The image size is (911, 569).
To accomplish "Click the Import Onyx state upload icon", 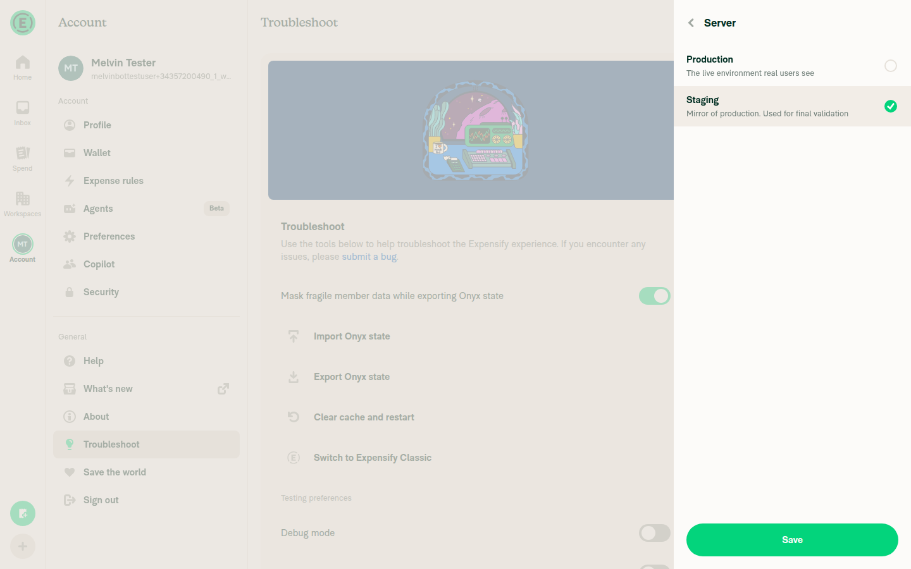I will pos(294,336).
